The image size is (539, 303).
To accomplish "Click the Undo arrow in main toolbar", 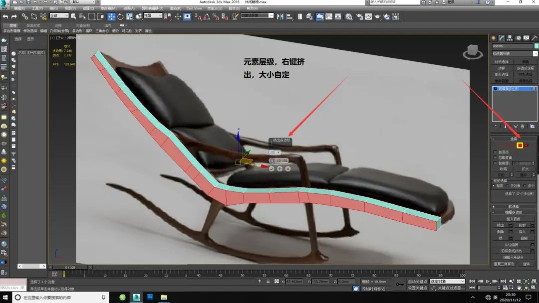I will [5, 16].
